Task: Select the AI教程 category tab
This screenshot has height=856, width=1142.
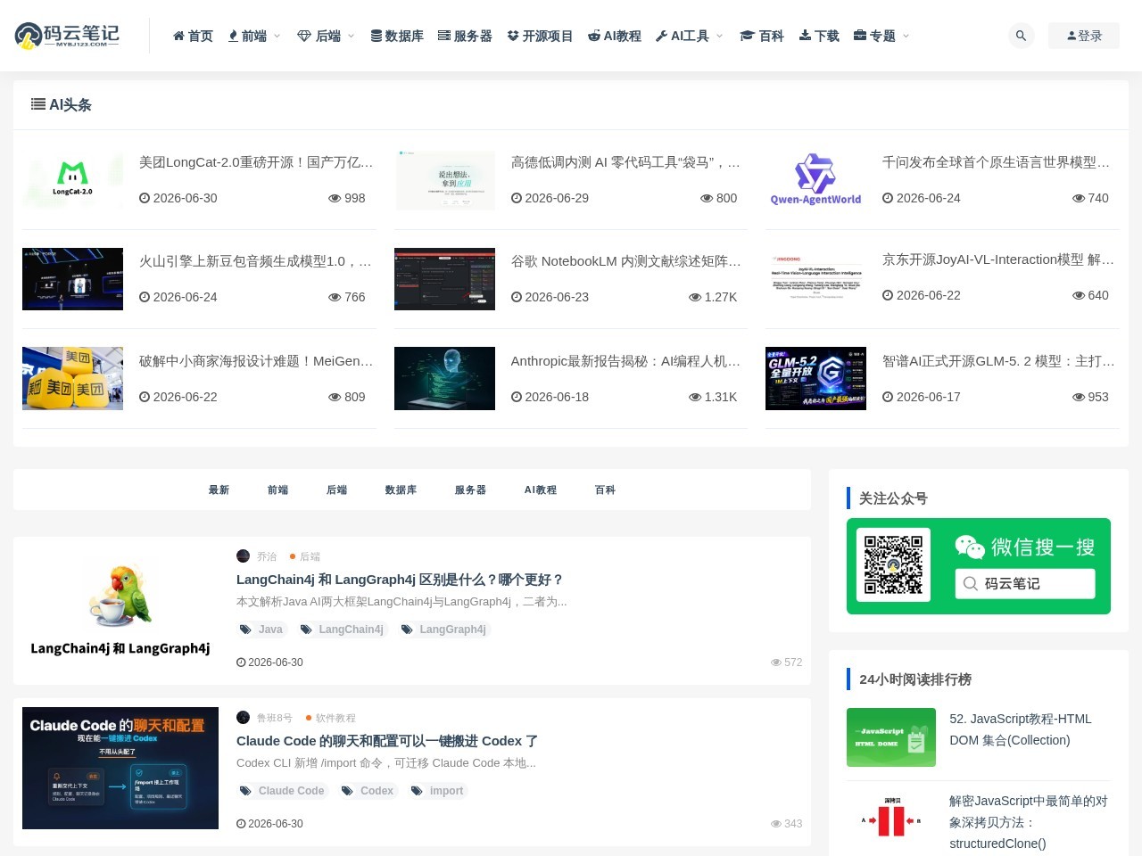Action: pos(541,490)
